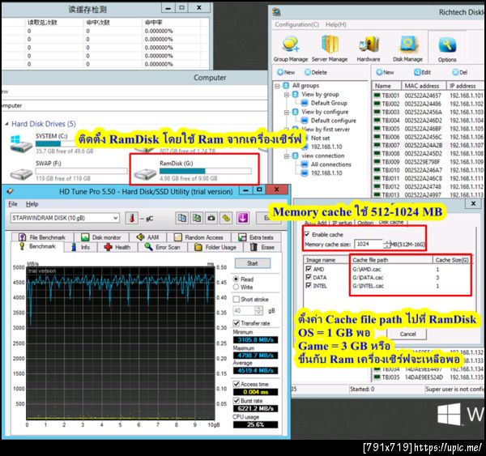Select the SWAP (F:) drive icon
The width and height of the screenshot is (486, 456).
pyautogui.click(x=21, y=174)
